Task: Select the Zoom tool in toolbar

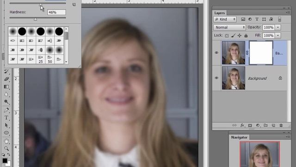Action: [6, 148]
